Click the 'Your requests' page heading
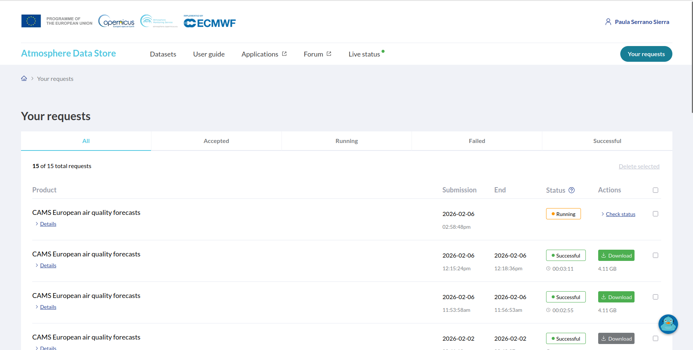 (x=55, y=116)
